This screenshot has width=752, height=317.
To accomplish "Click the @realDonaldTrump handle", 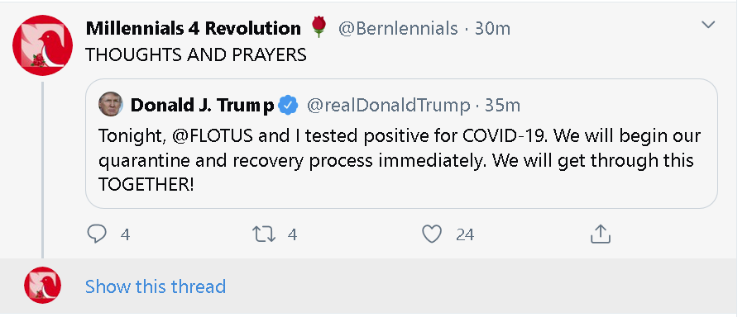I will (x=389, y=106).
